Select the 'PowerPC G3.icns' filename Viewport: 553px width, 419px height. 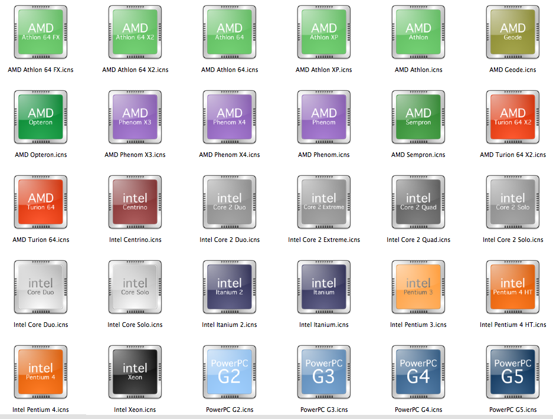(324, 410)
